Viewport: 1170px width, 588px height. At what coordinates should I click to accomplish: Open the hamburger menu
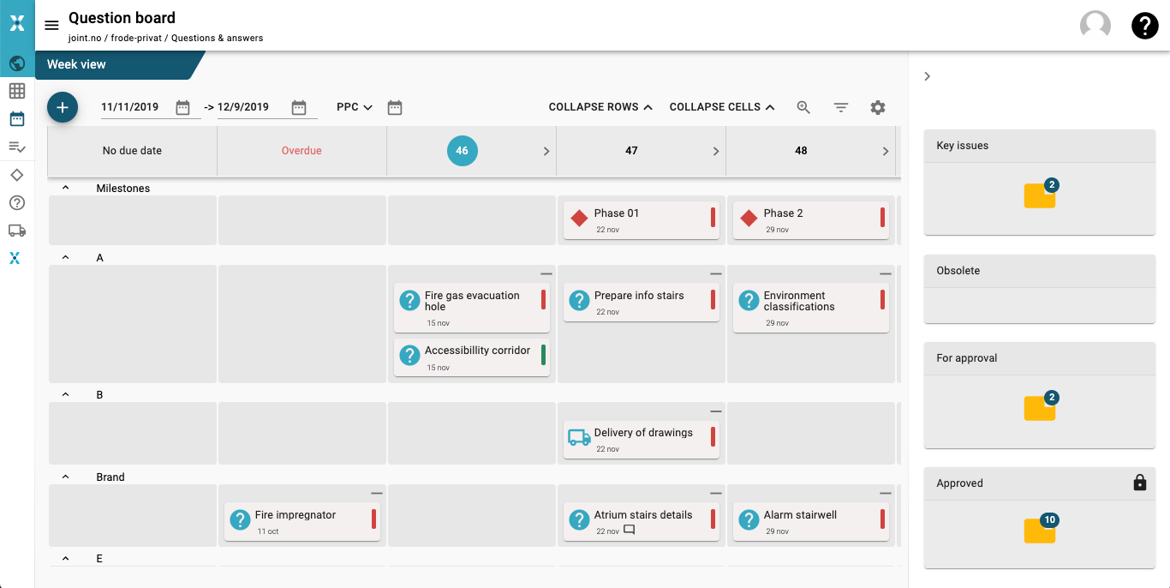[x=51, y=26]
